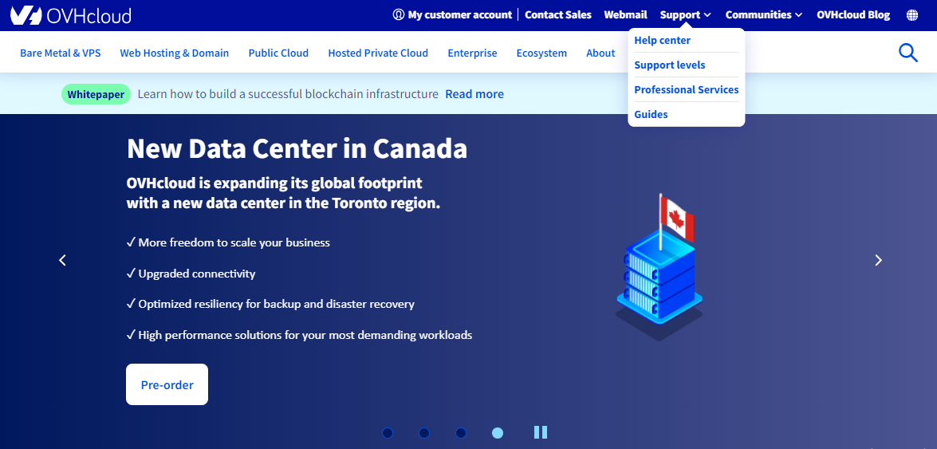Image resolution: width=937 pixels, height=449 pixels.
Task: Follow the Read more whitepaper link
Action: [474, 94]
